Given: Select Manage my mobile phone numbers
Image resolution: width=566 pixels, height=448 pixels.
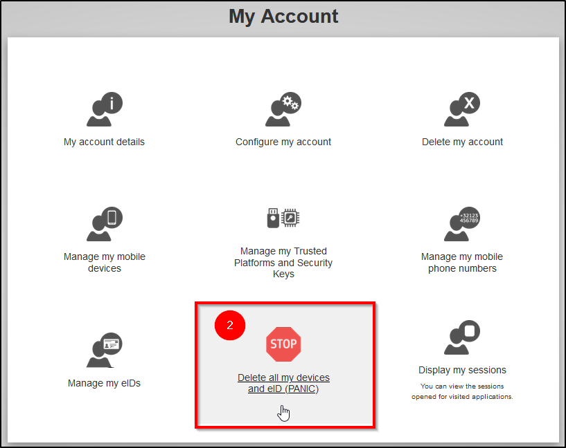Looking at the screenshot, I should click(x=462, y=263).
